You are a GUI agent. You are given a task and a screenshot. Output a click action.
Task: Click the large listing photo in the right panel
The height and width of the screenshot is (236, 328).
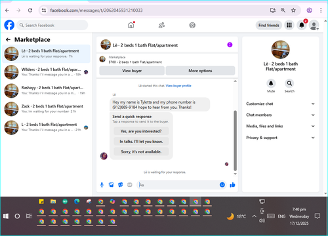click(281, 49)
